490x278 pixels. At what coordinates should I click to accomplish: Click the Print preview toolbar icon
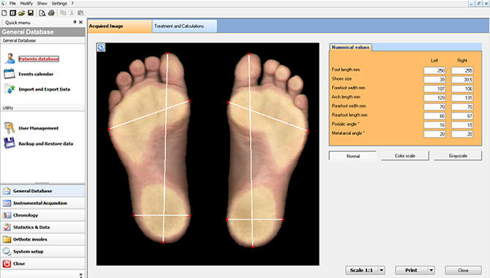[x=42, y=13]
